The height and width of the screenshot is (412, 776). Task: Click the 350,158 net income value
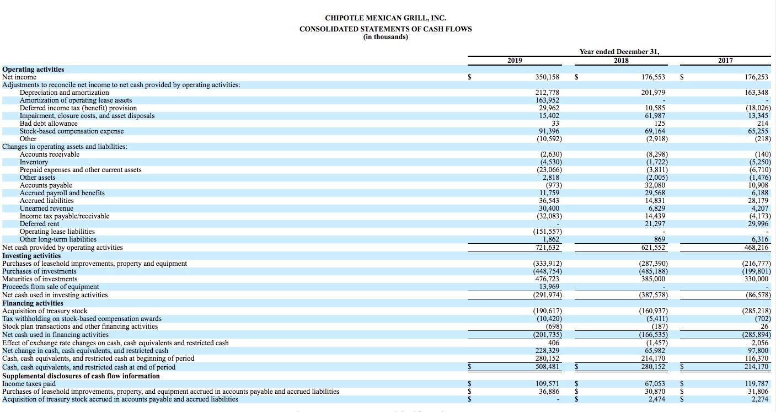tap(548, 77)
